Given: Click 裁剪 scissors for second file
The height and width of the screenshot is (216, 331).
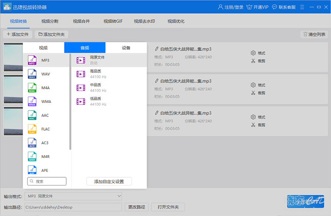Looking at the screenshot, I should click(x=258, y=93).
